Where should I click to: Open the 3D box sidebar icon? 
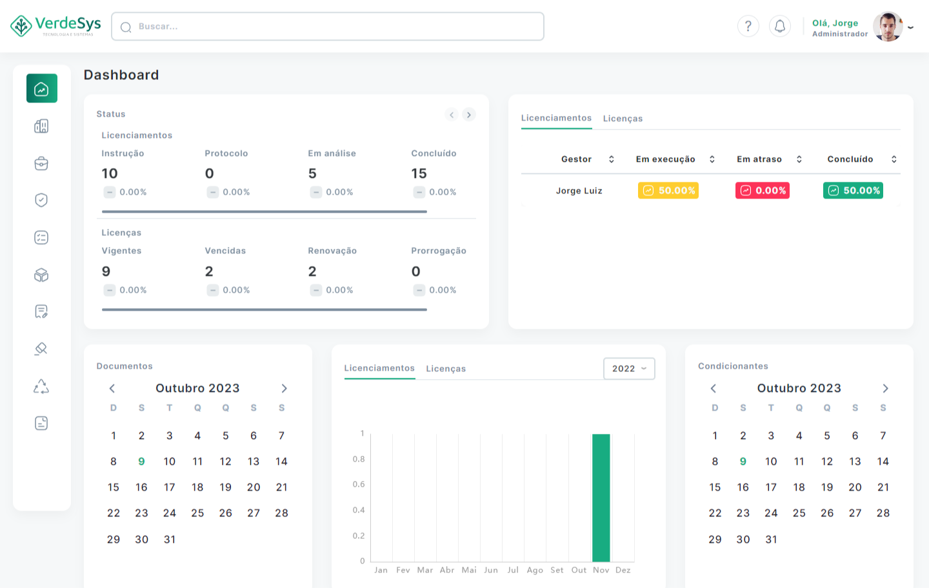[41, 275]
